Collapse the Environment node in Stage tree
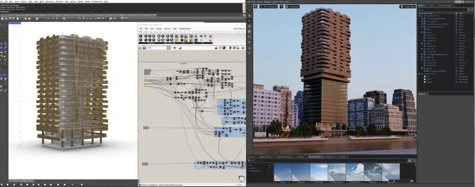Screen dimensions: 475x187 (419, 74)
